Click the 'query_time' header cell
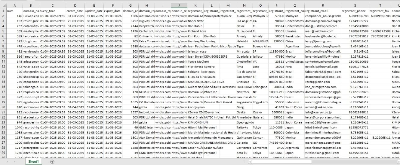This screenshot has width=400, height=165. click(x=52, y=10)
